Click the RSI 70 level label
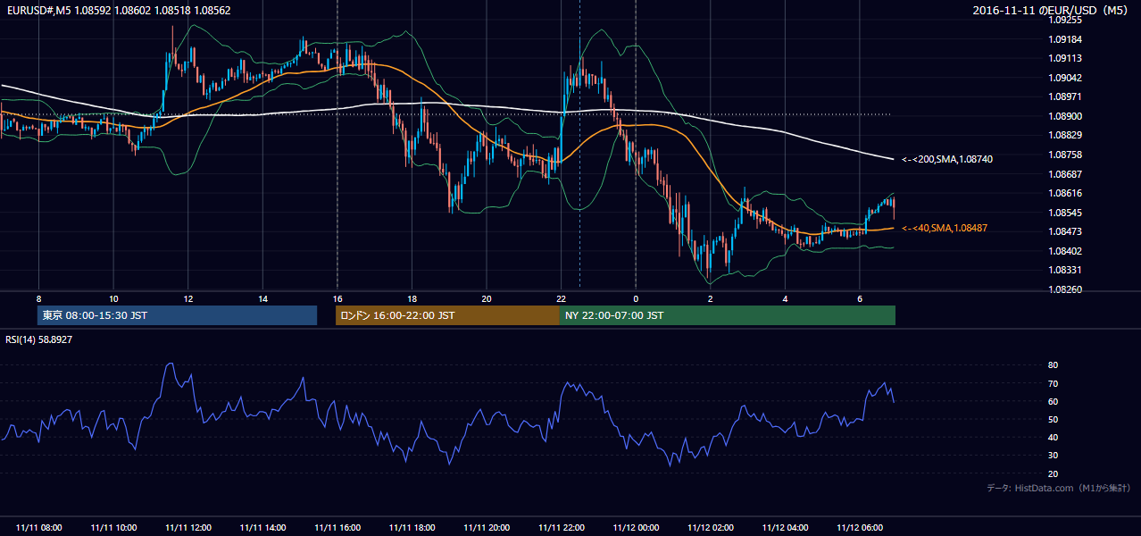The height and width of the screenshot is (536, 1141). 1053,383
